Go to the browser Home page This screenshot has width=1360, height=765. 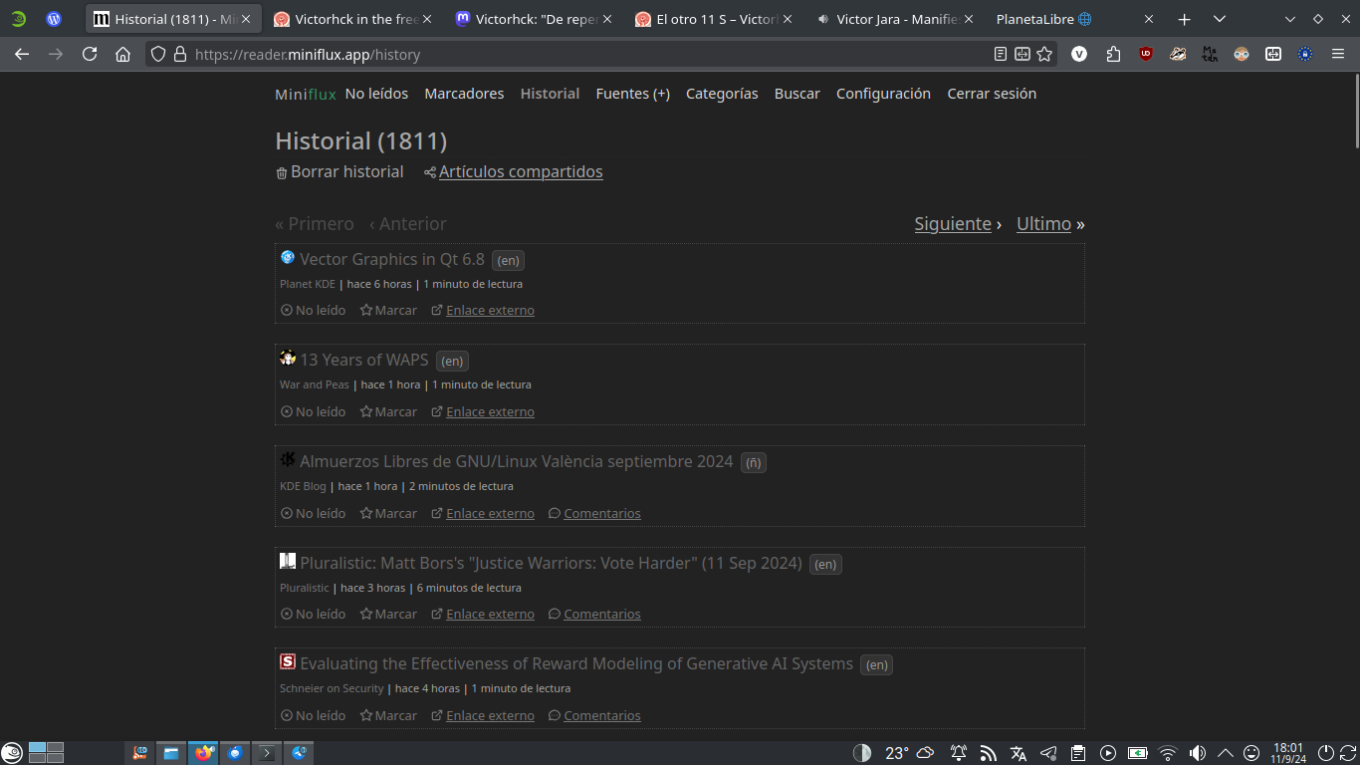[x=122, y=55]
